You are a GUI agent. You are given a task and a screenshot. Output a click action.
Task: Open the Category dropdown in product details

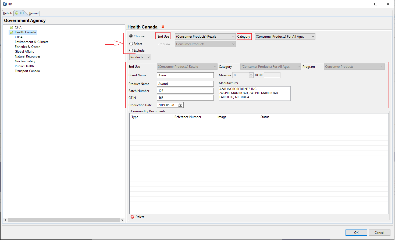(x=271, y=67)
